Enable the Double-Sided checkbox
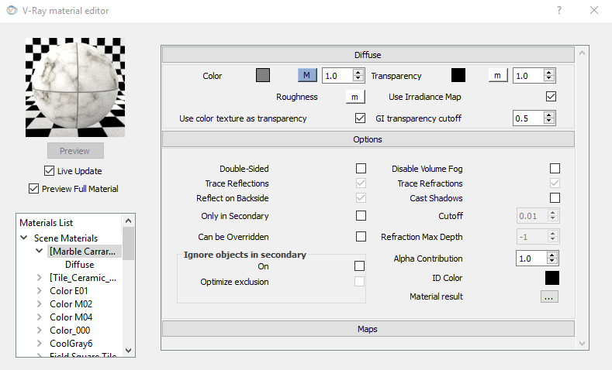The width and height of the screenshot is (612, 370). pos(361,169)
